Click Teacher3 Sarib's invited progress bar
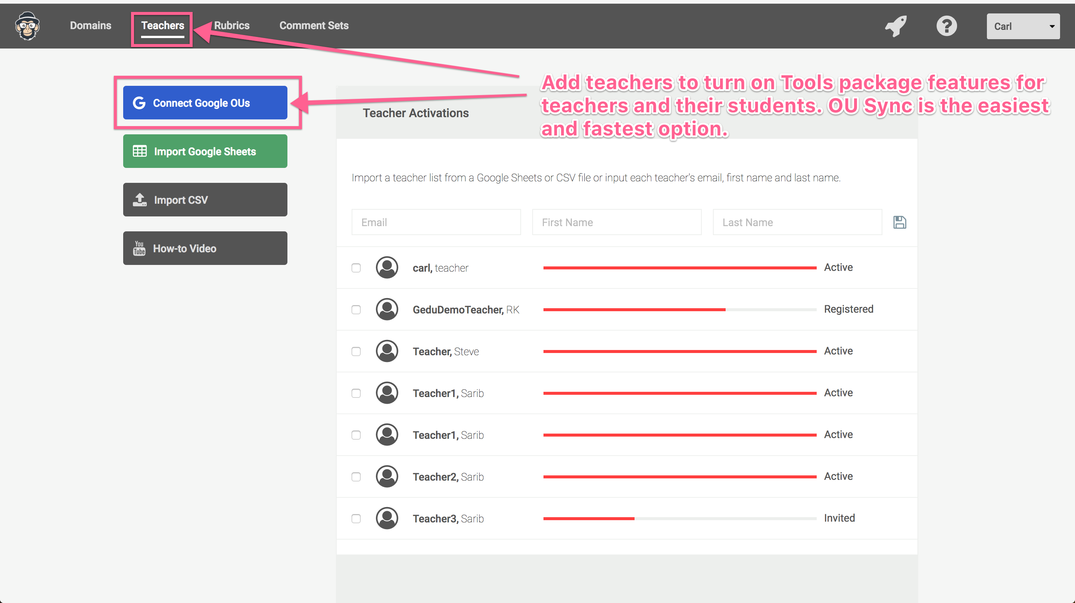The image size is (1075, 603). 679,518
